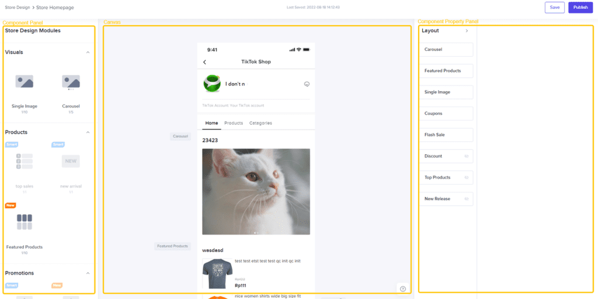Publish the store homepage
The height and width of the screenshot is (299, 598).
click(x=580, y=7)
